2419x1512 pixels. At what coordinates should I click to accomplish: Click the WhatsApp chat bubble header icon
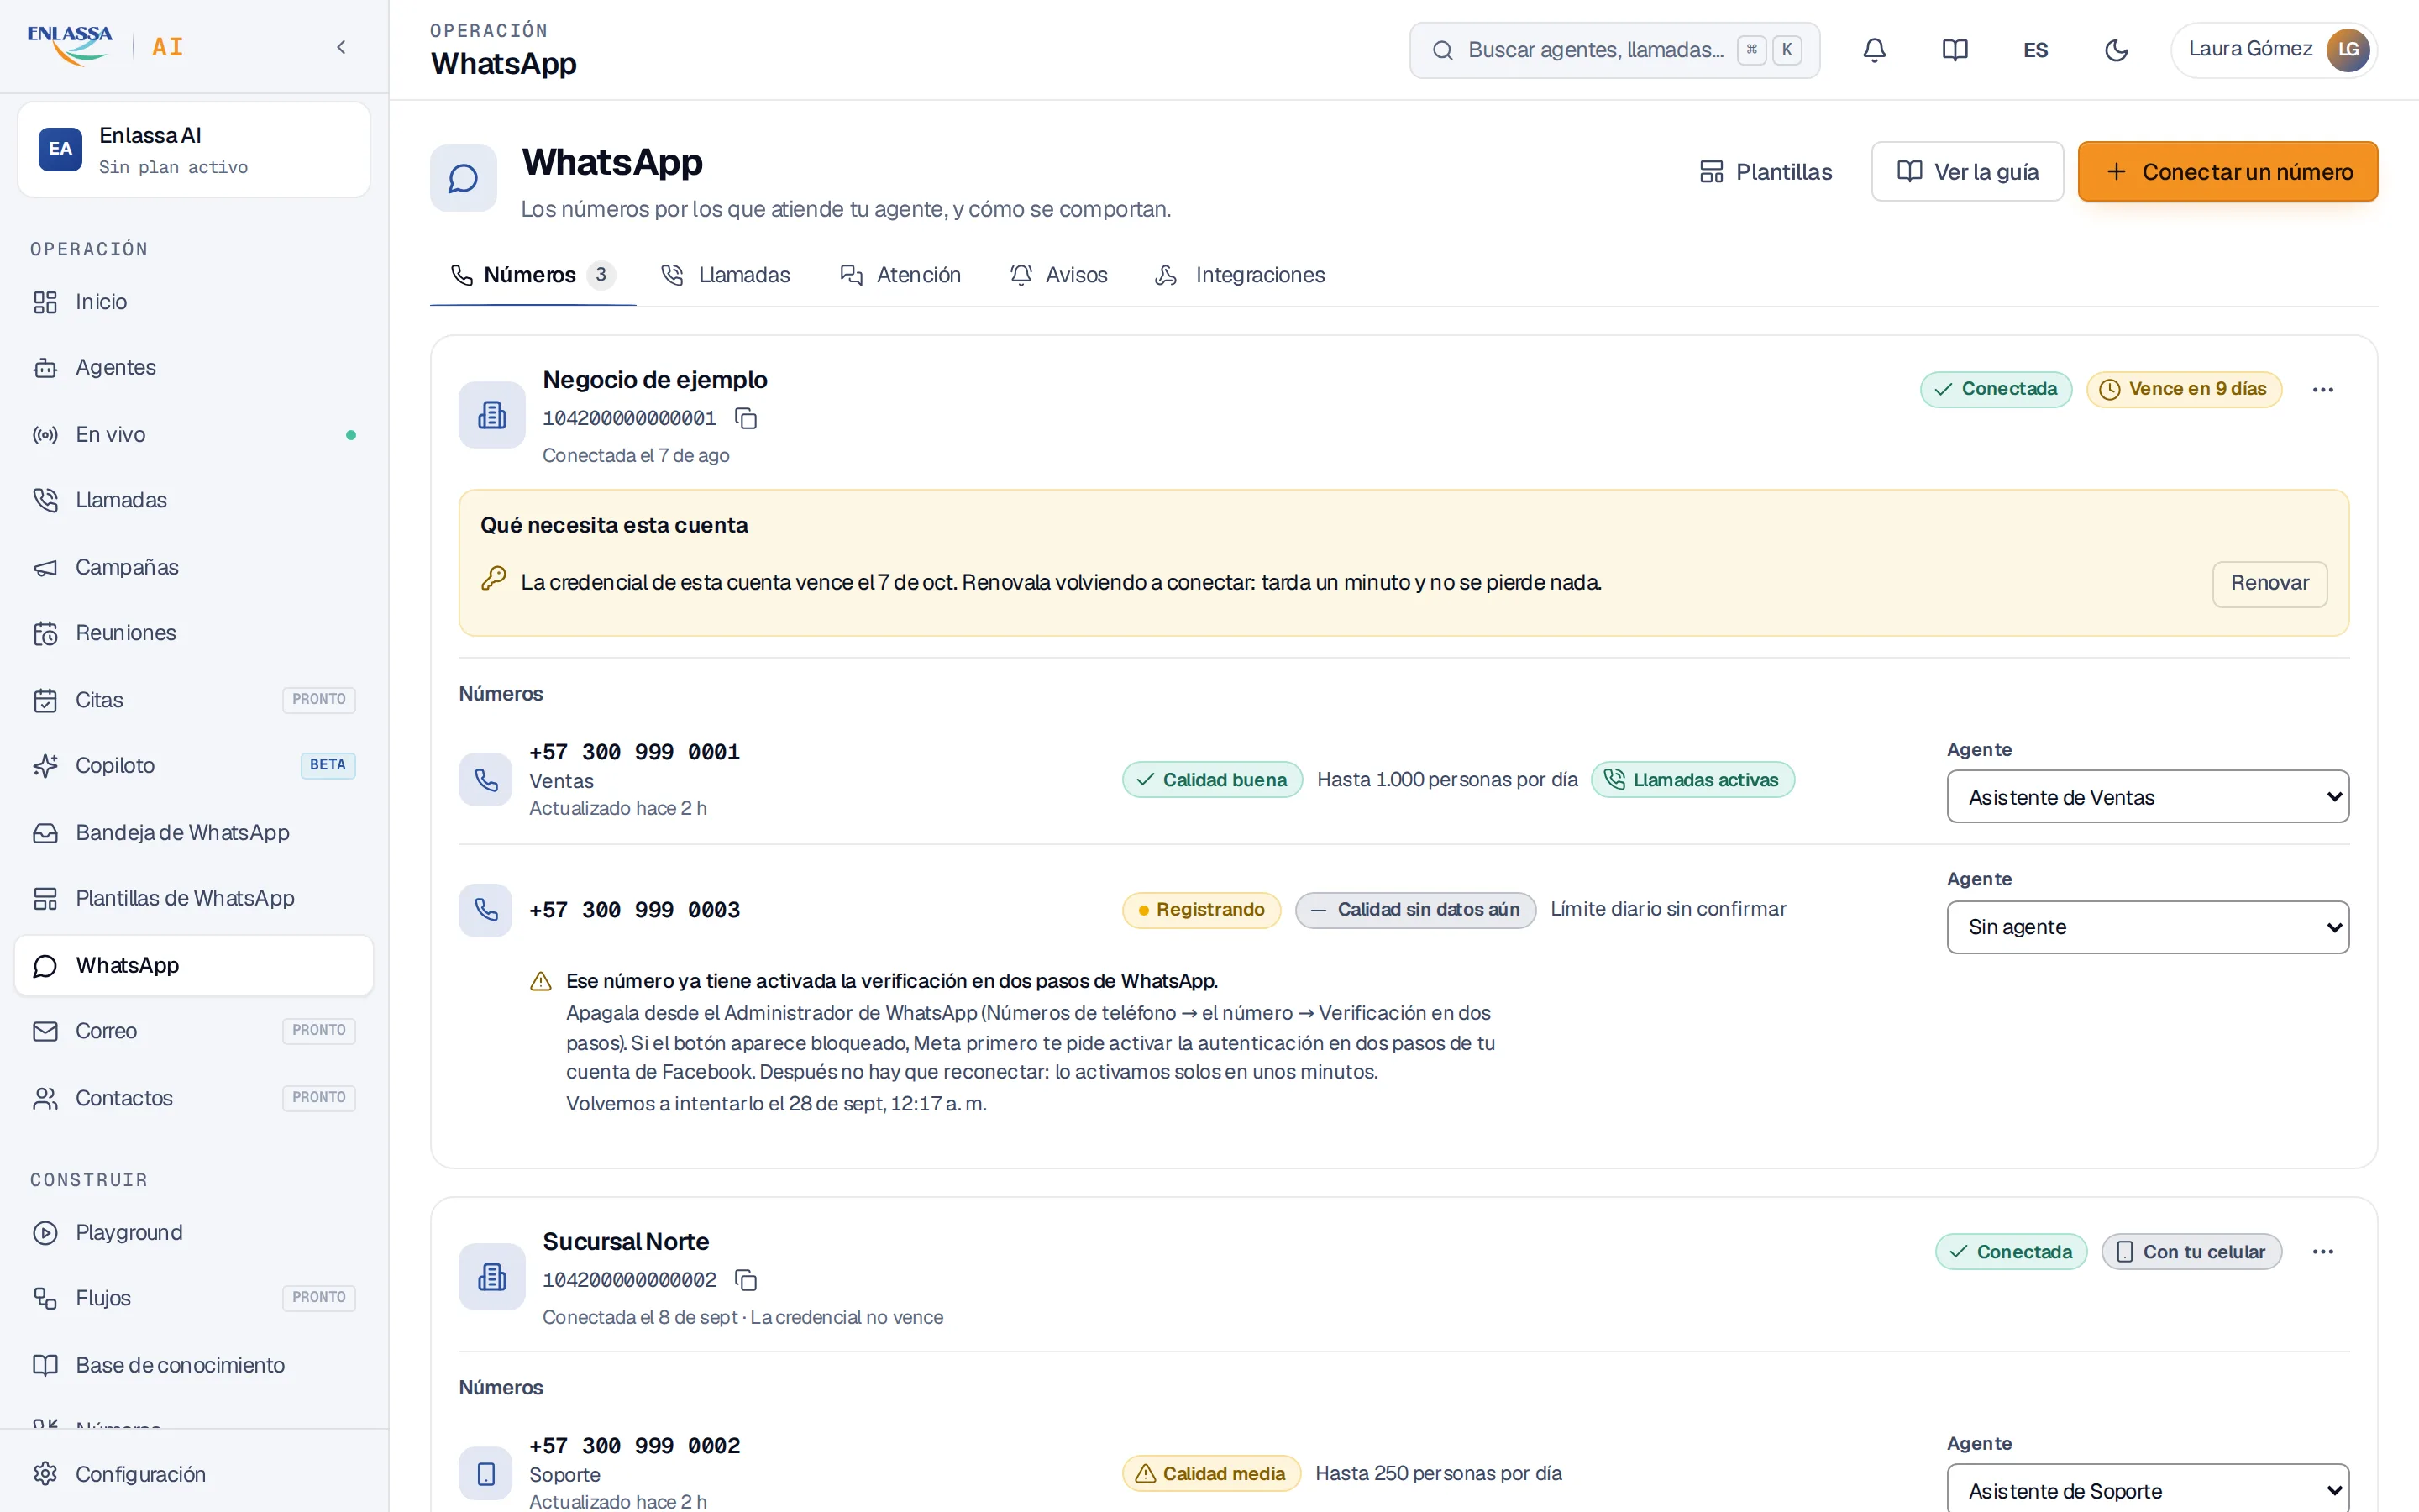pyautogui.click(x=464, y=178)
